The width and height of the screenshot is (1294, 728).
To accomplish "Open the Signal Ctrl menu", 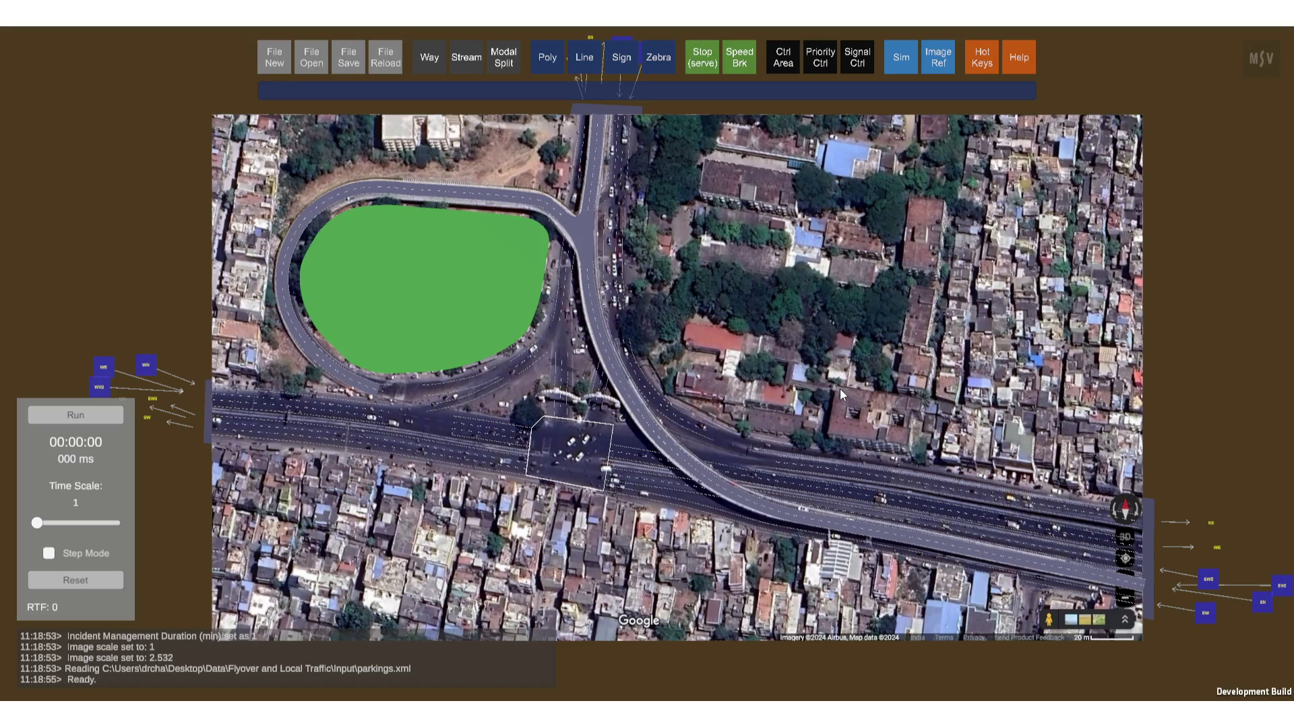I will point(857,57).
